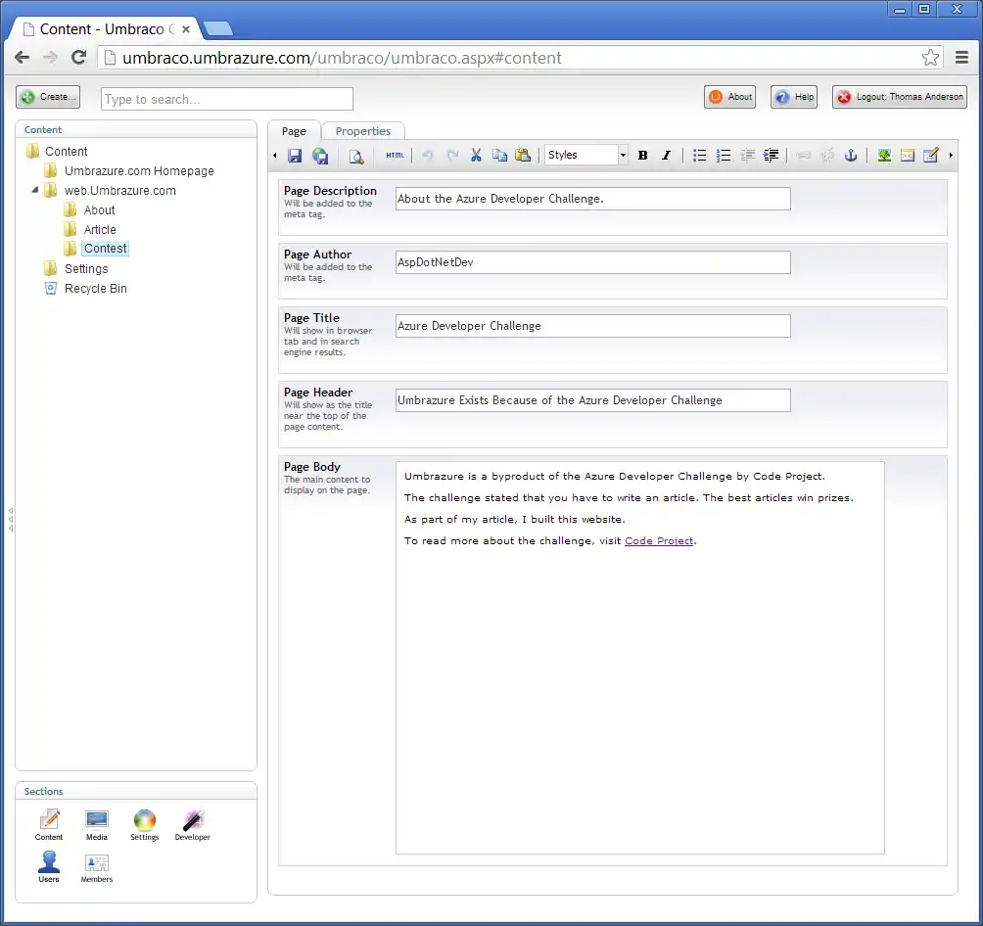Select the root Content tree node
Image resolution: width=983 pixels, height=926 pixels.
point(66,151)
